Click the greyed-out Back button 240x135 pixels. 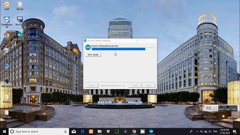click(x=135, y=85)
